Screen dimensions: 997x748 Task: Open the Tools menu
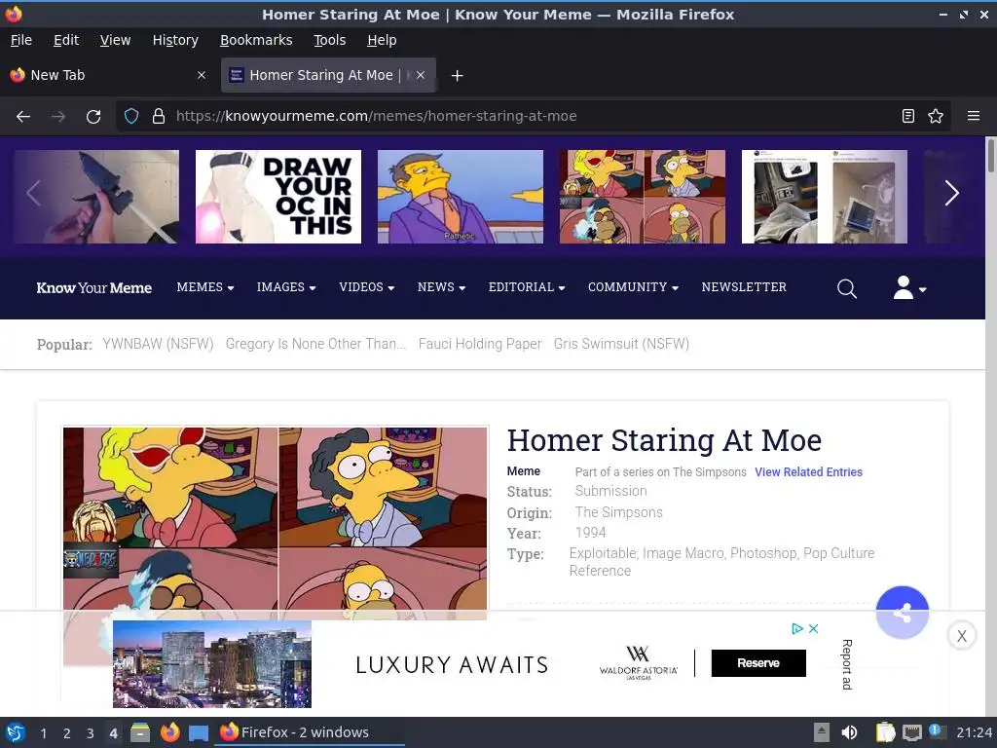[329, 40]
